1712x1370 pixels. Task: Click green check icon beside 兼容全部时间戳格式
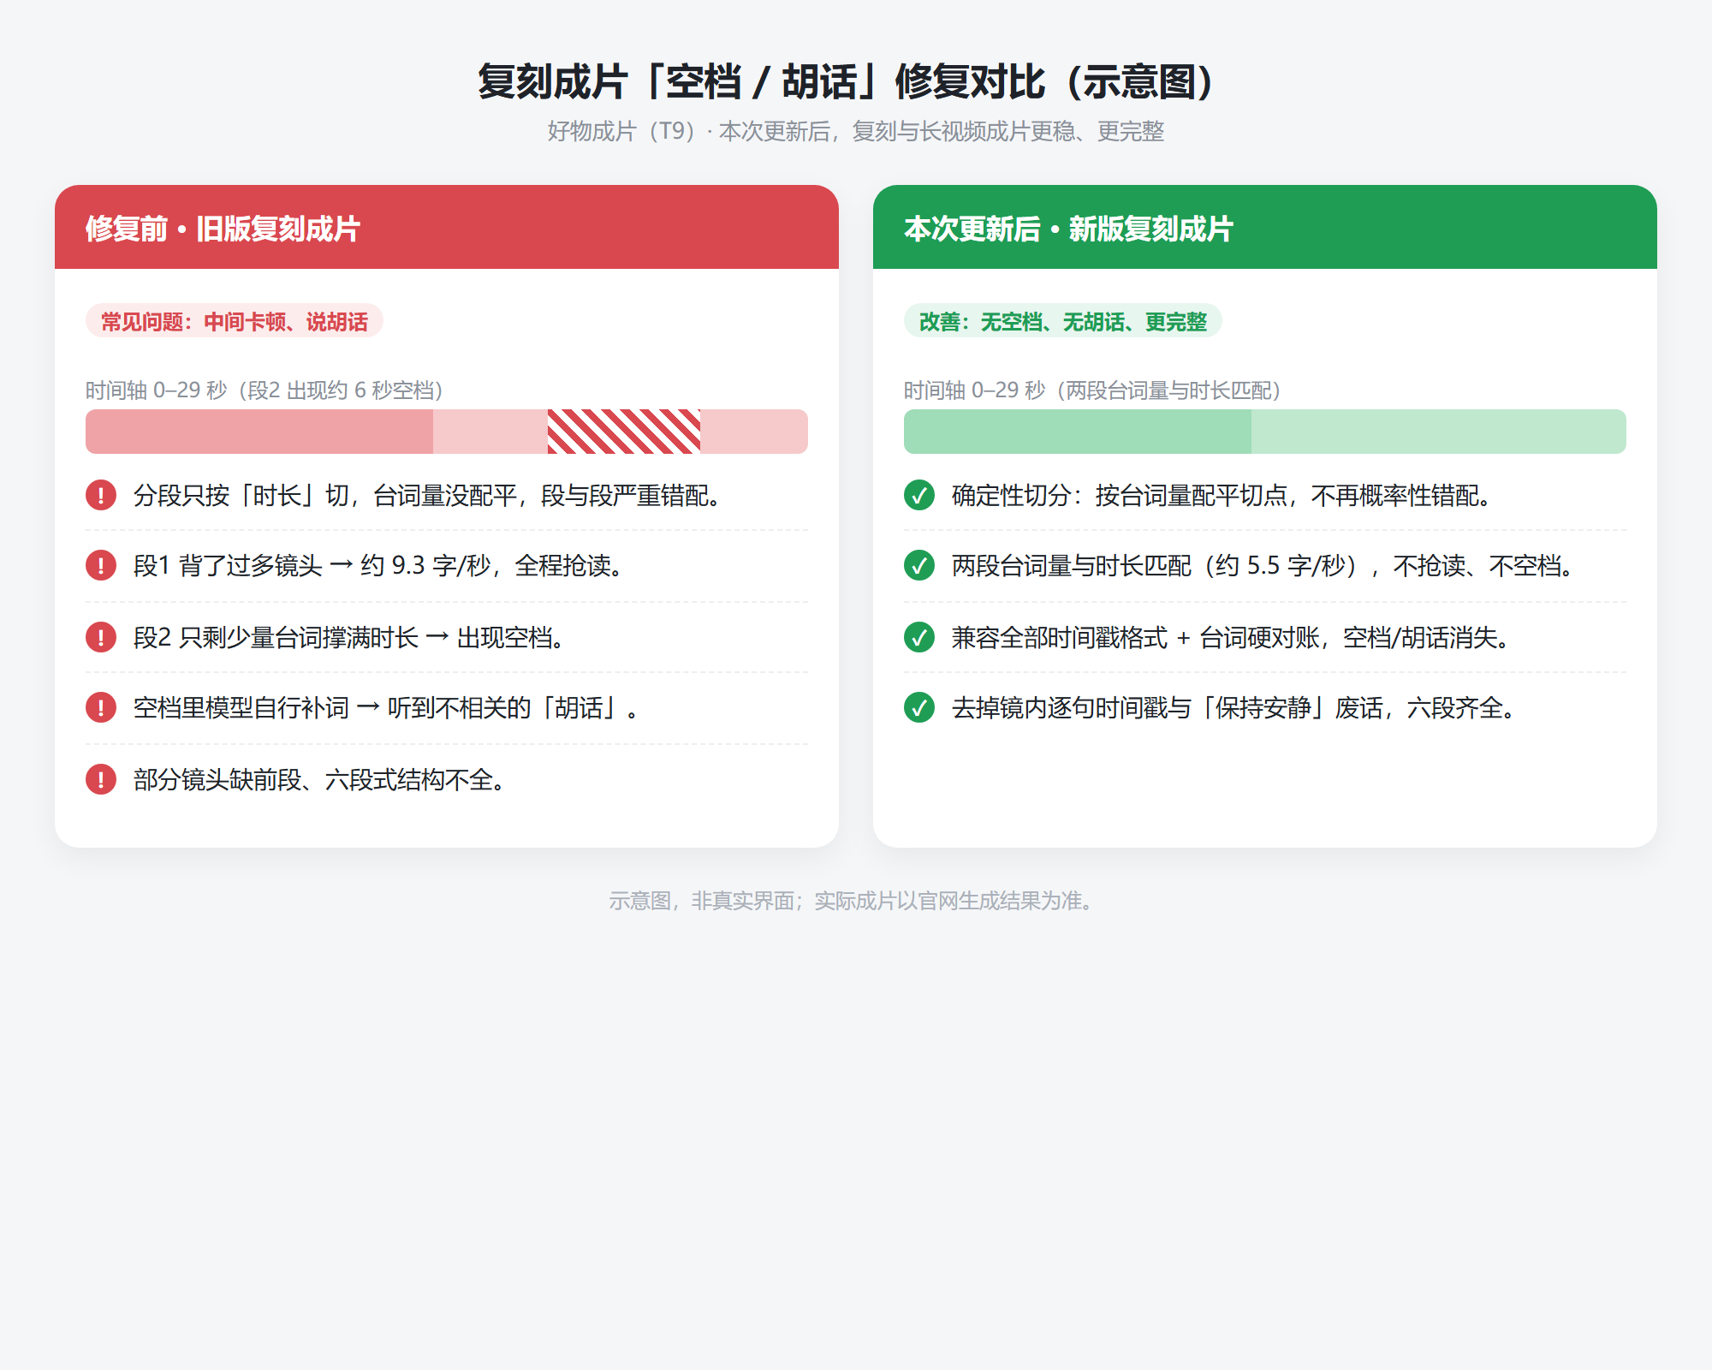pos(919,637)
